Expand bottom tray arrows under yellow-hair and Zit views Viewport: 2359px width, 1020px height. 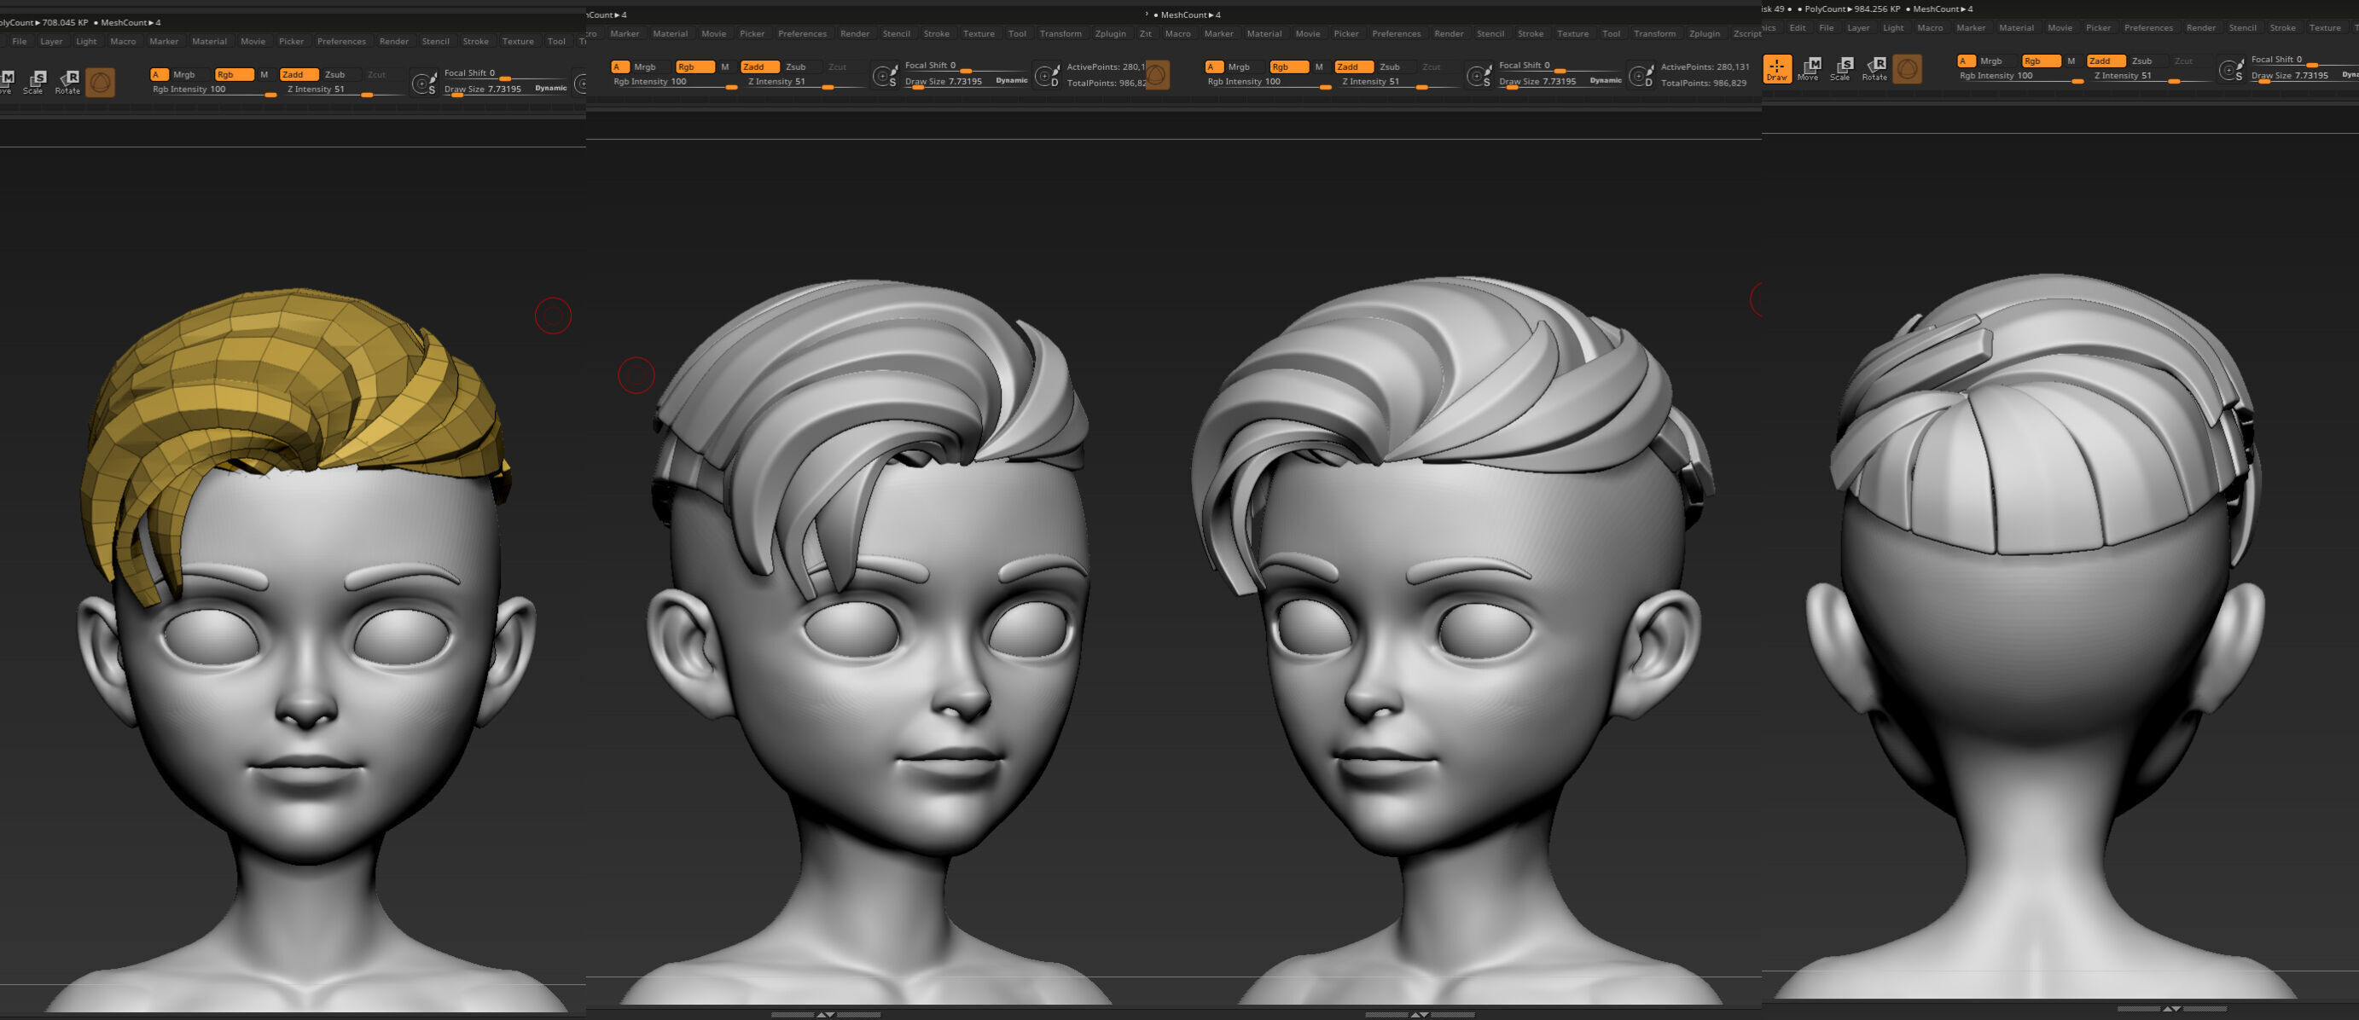click(825, 1015)
